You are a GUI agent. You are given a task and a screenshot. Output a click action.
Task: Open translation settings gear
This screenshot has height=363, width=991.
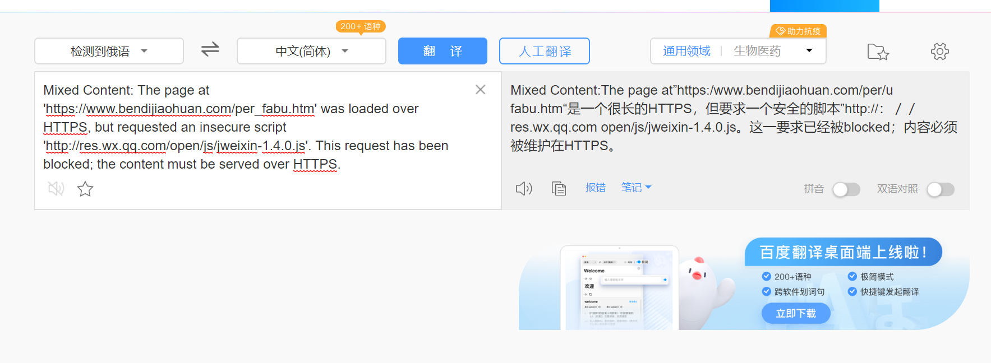(940, 52)
